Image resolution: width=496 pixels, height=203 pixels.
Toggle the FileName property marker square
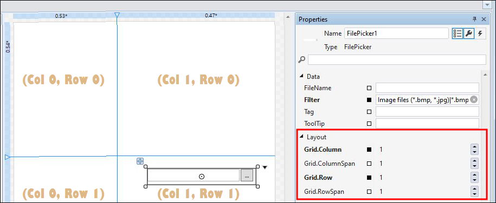[x=369, y=88]
